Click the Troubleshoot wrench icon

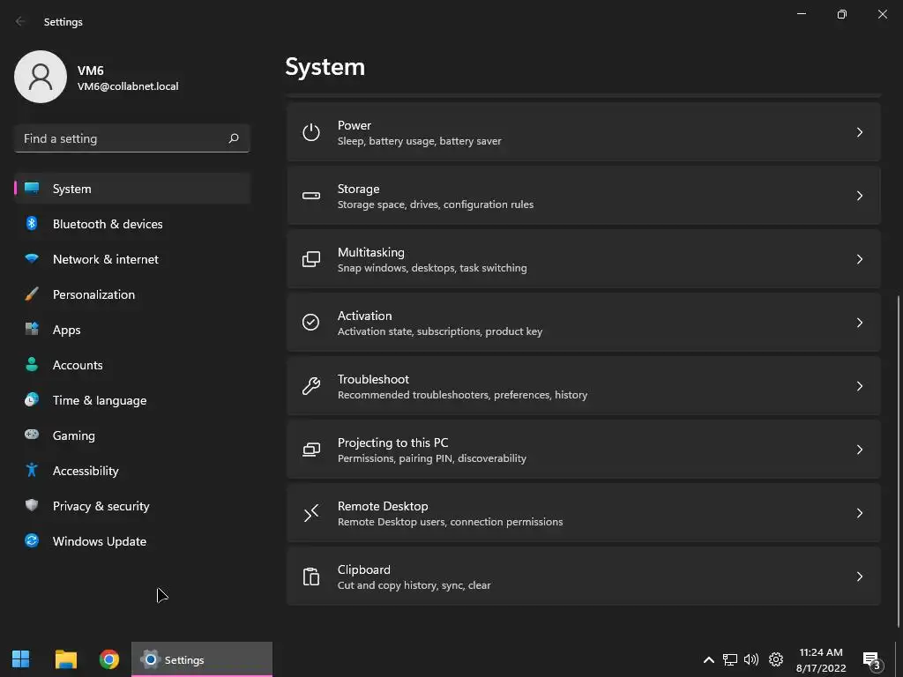pyautogui.click(x=311, y=386)
